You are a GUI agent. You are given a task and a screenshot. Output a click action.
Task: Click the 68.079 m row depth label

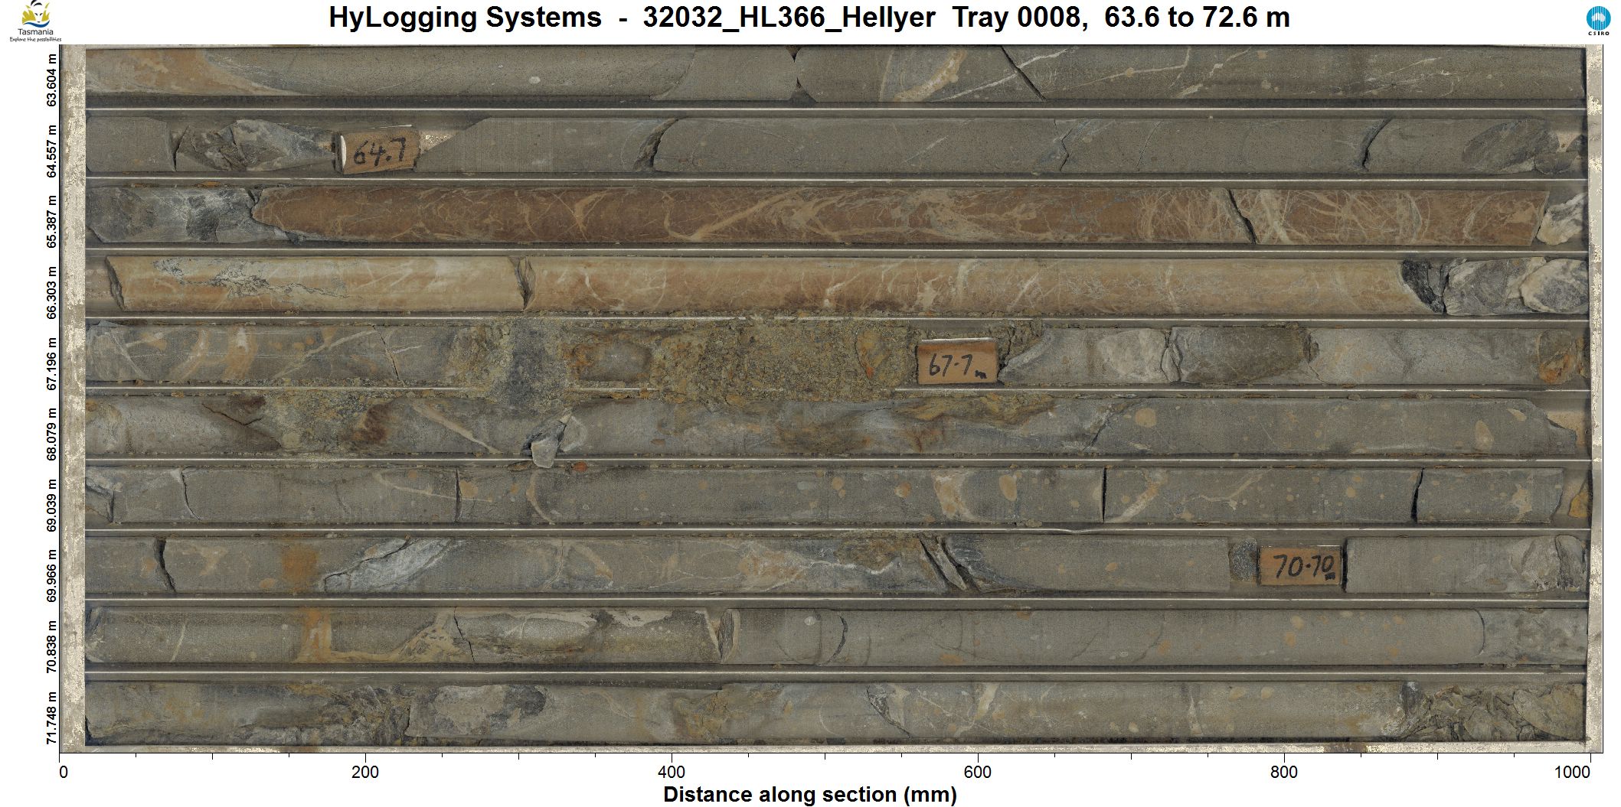coord(51,434)
